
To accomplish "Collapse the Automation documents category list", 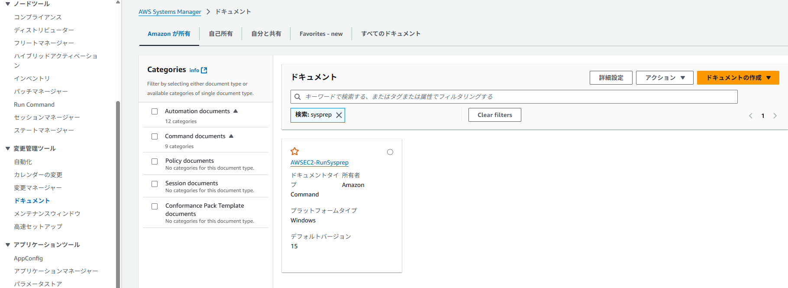I will [236, 111].
